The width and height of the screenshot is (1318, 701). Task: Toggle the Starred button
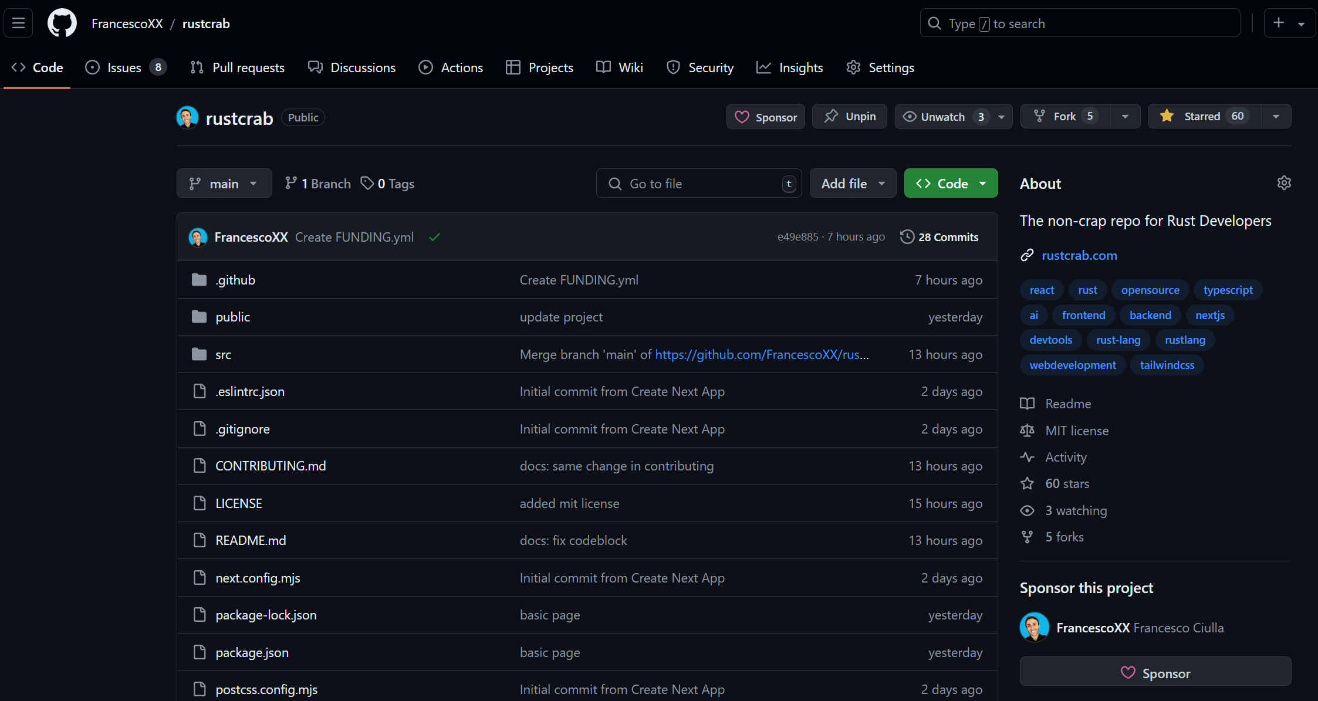pyautogui.click(x=1203, y=116)
